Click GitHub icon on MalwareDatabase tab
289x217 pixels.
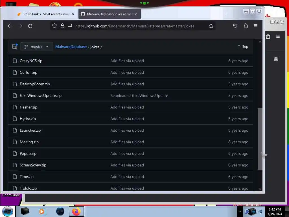tap(83, 14)
